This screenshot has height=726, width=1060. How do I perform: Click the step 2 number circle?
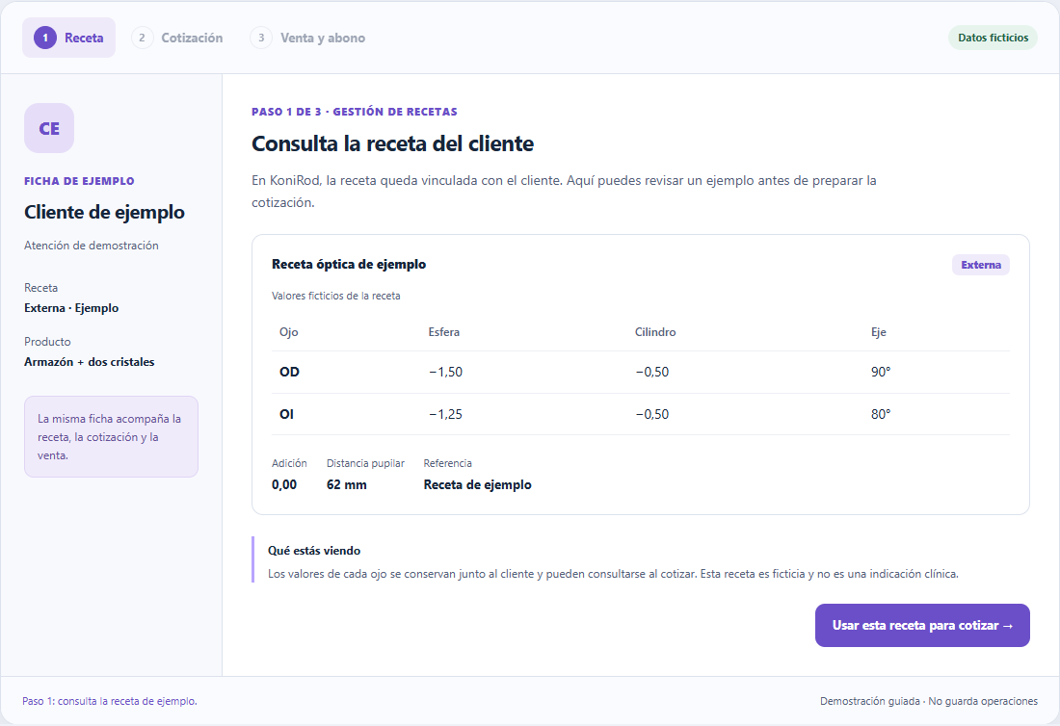pyautogui.click(x=142, y=38)
